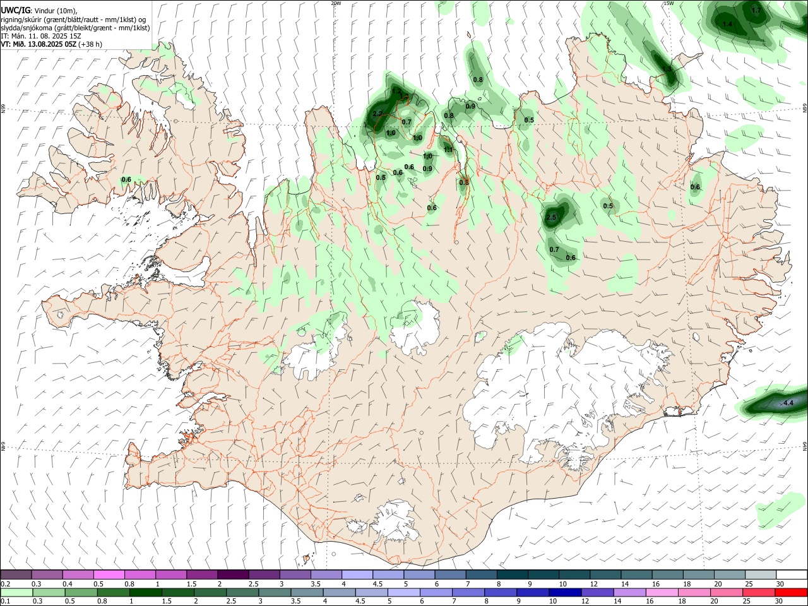Click the initial time line 'IT: Mán. 11. 08. 2025 15Z'

[41, 36]
